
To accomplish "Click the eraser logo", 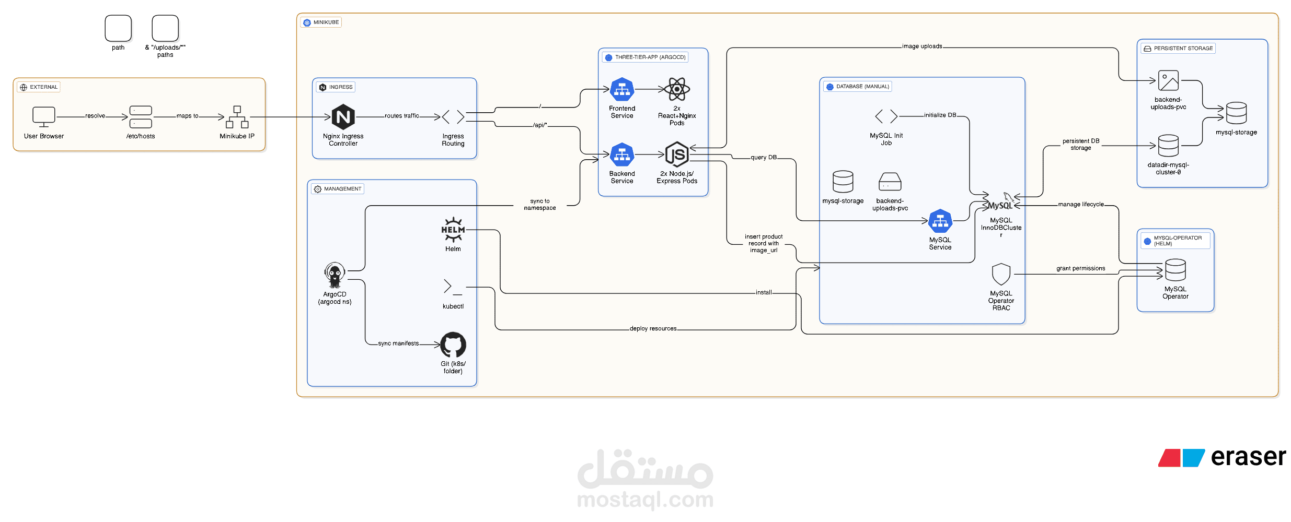I will [x=1222, y=457].
